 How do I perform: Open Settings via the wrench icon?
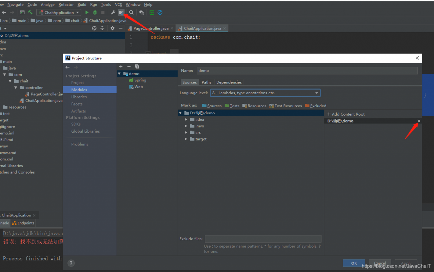(x=113, y=13)
